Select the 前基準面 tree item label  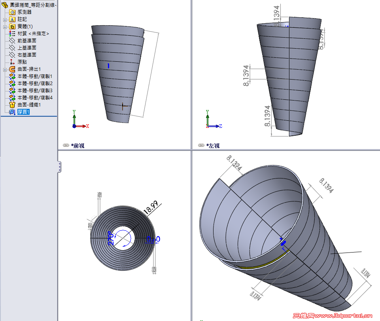point(27,40)
